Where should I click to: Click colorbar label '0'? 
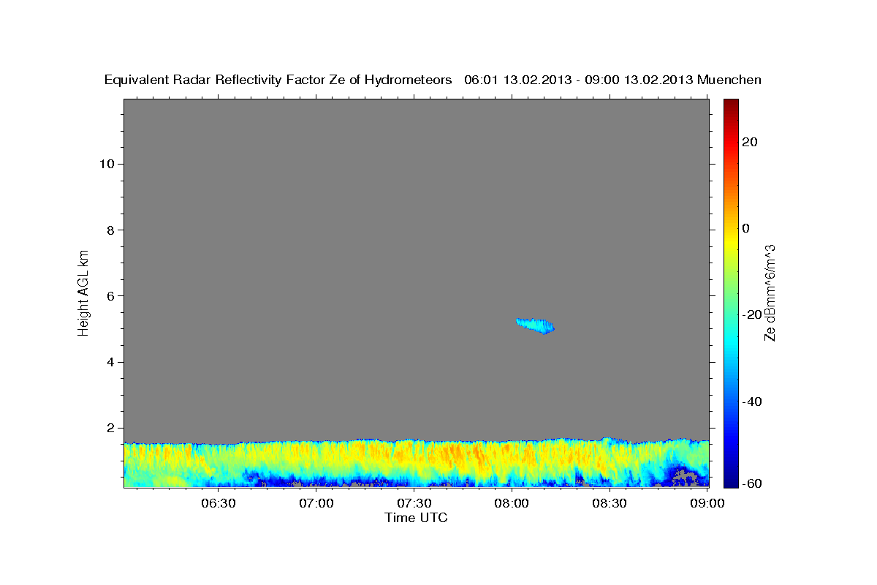point(746,228)
